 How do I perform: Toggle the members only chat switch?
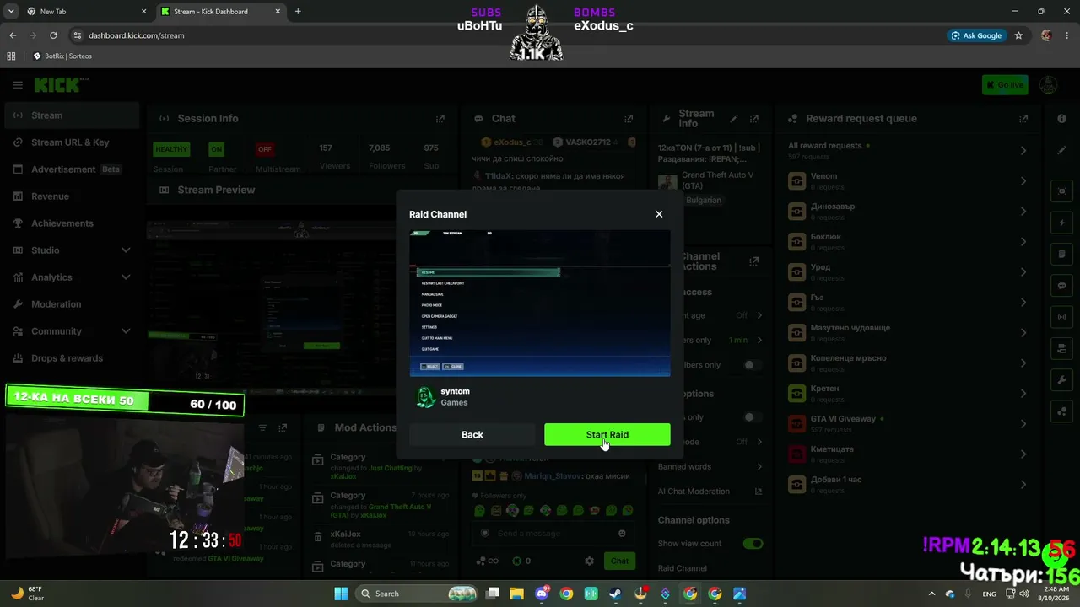pos(753,365)
